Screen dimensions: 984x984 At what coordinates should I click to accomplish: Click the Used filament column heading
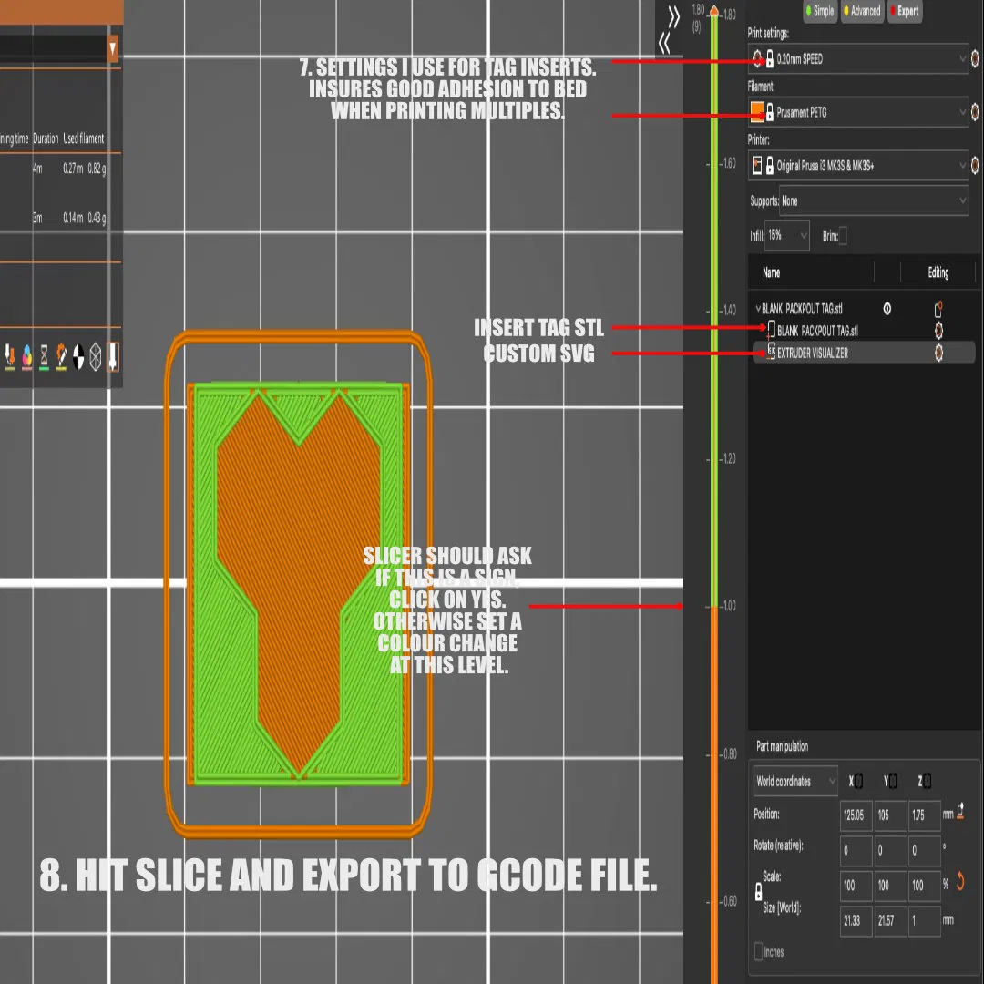click(84, 138)
